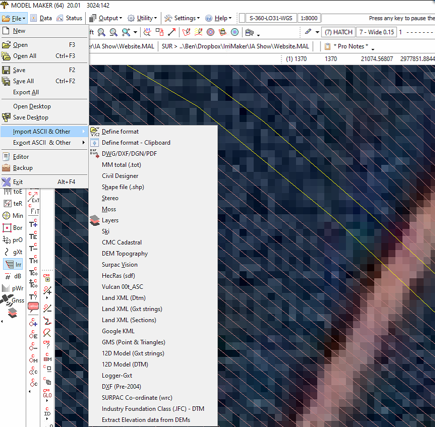Click DWG/DXF/DGN/PDF import entry
435x427 pixels.
tap(129, 154)
